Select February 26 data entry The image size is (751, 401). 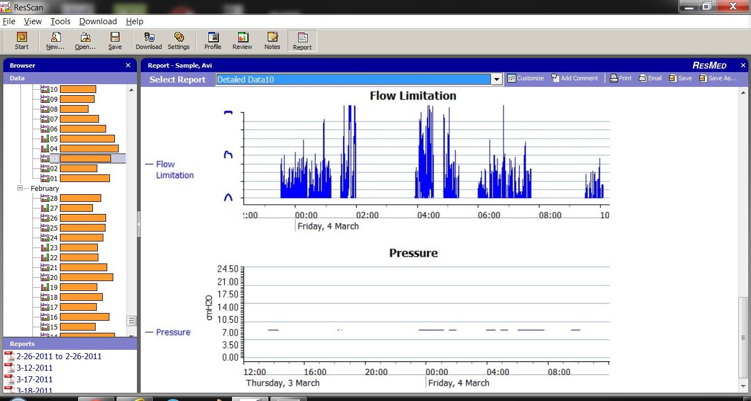74,218
